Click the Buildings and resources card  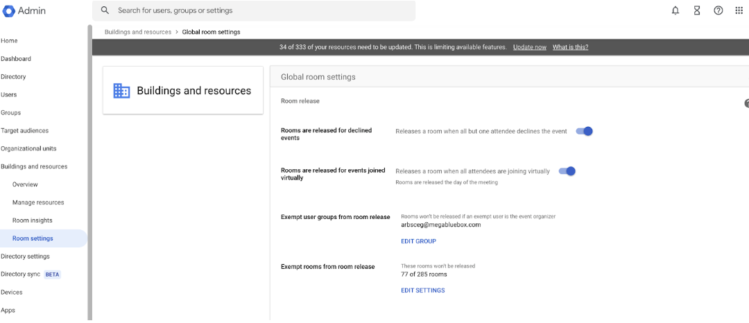(x=183, y=90)
